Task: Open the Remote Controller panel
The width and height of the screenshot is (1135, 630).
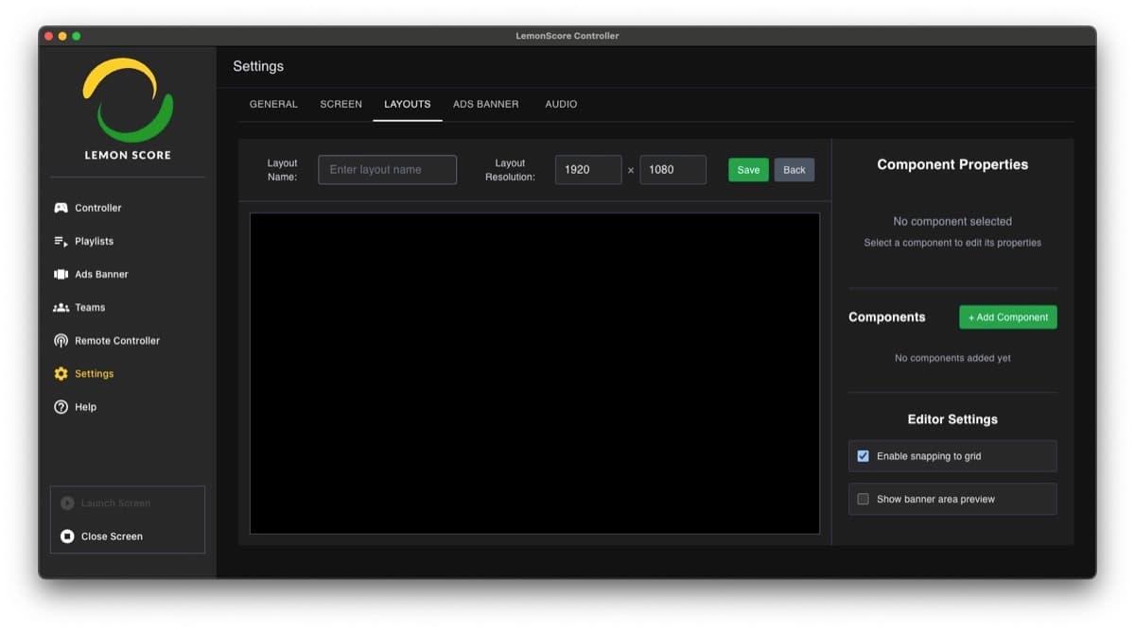Action: pos(60,340)
